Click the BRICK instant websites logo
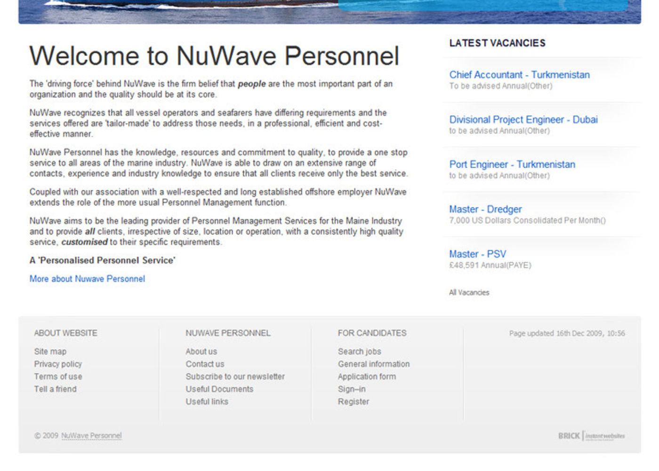659x471 pixels. point(591,436)
